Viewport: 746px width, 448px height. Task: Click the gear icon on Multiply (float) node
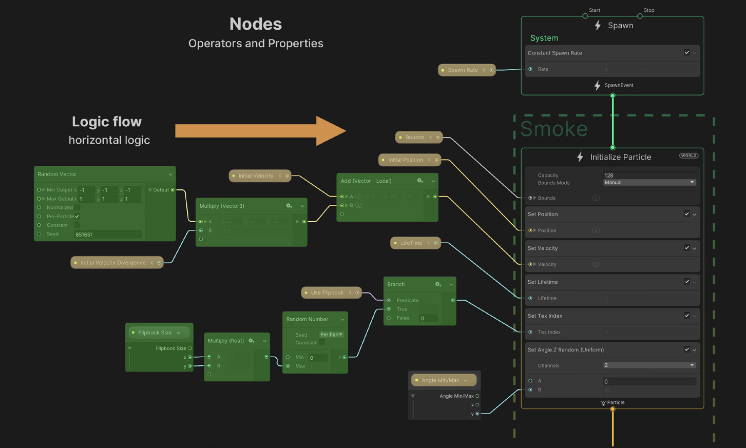tap(251, 341)
